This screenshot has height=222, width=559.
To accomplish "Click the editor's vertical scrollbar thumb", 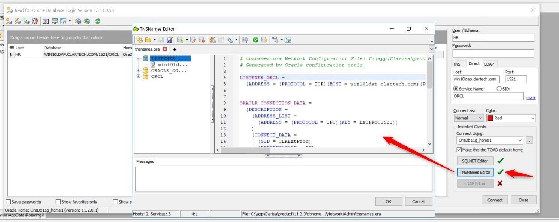I will (429, 75).
